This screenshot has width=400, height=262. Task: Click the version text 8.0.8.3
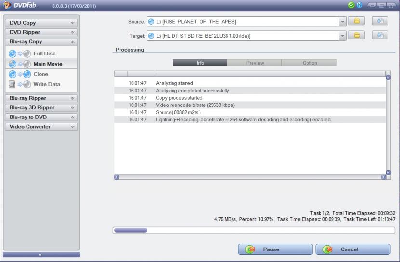click(74, 6)
